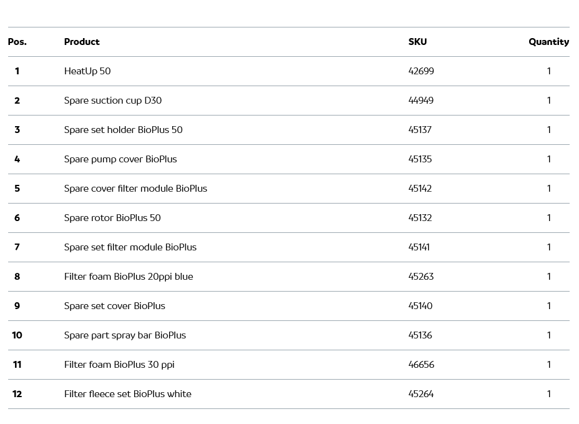The width and height of the screenshot is (579, 424).
Task: Select Spare suction cup D30 product
Action: [x=113, y=101]
